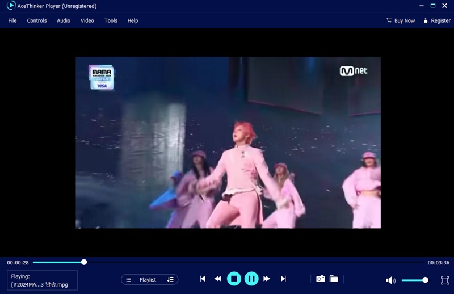Stop video playback

click(x=234, y=279)
